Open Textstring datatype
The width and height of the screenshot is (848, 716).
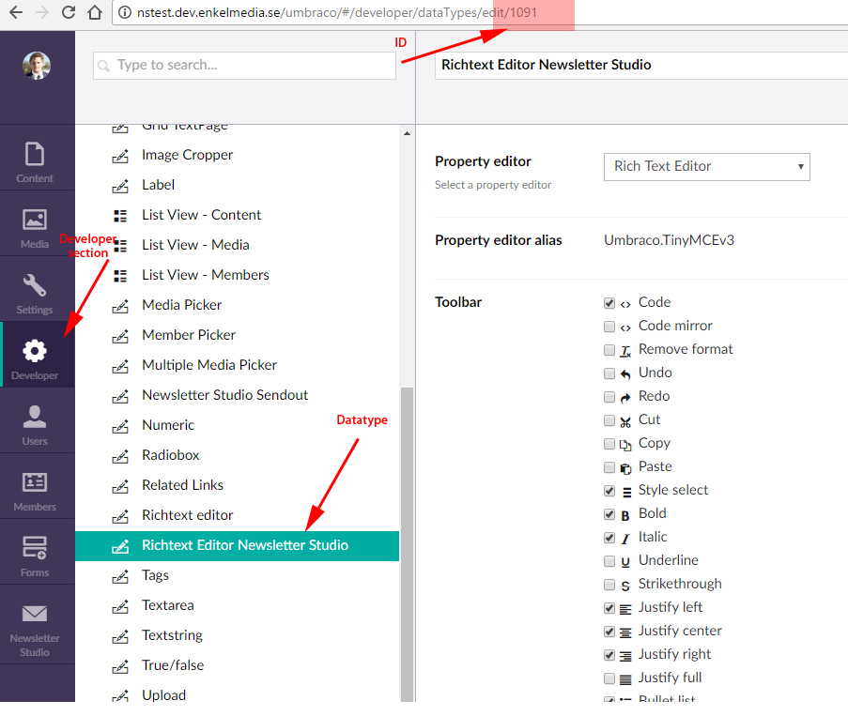pyautogui.click(x=172, y=635)
